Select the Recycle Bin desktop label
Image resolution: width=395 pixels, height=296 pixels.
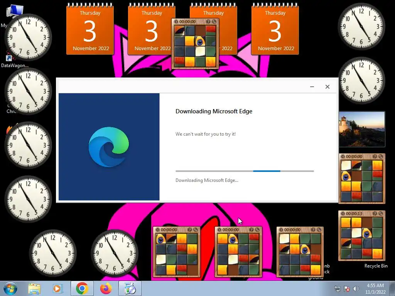(376, 266)
